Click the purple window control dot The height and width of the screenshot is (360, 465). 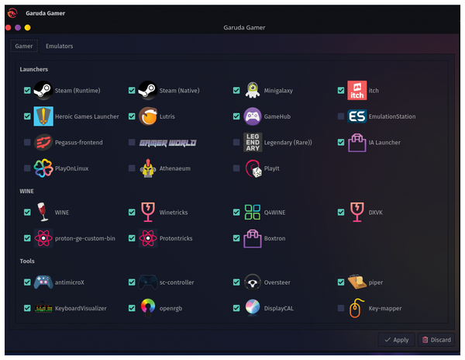pos(18,28)
